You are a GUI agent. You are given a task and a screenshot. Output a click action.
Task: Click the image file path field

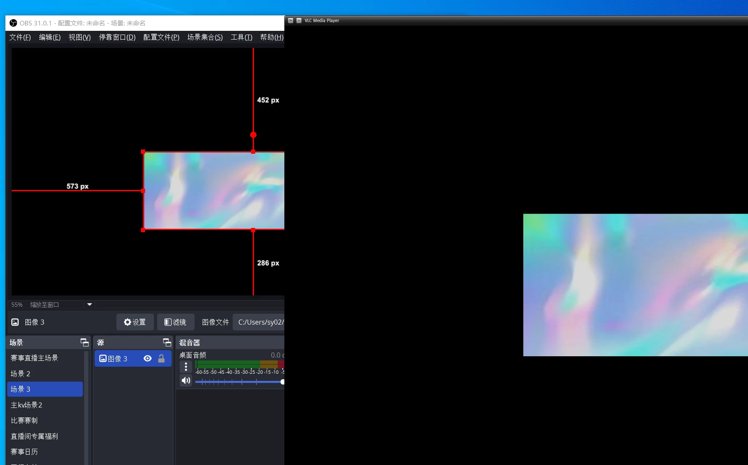(x=259, y=322)
